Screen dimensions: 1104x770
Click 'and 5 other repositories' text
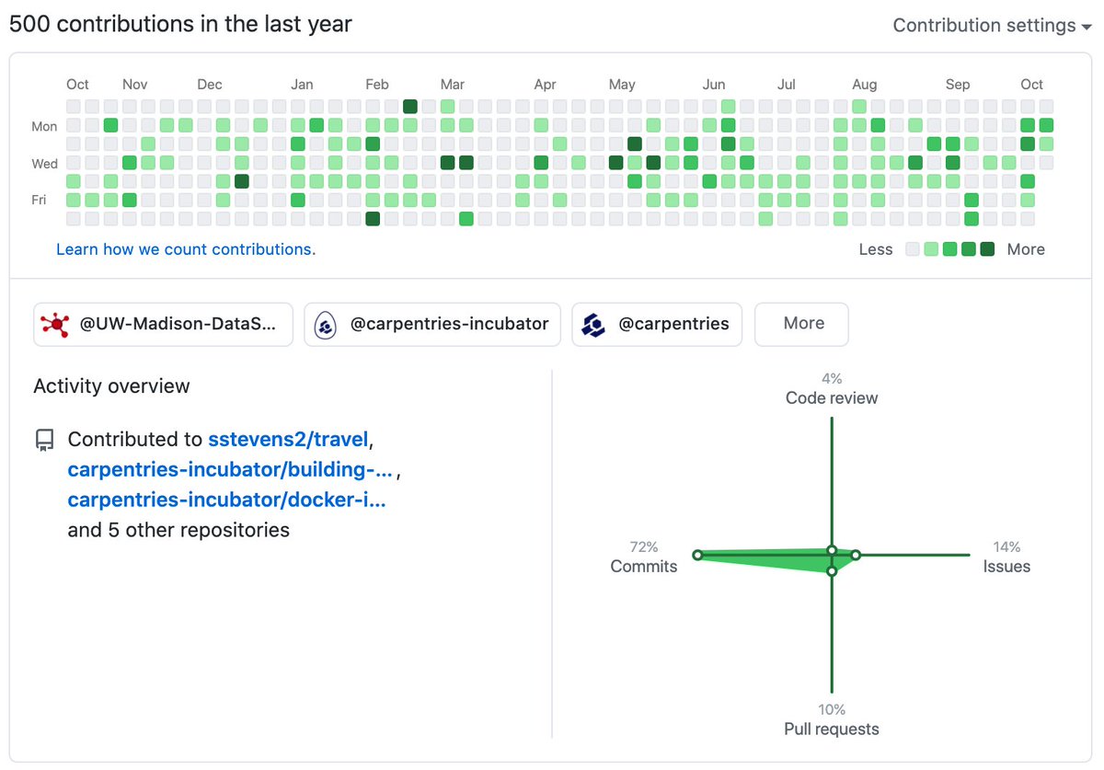pos(178,531)
